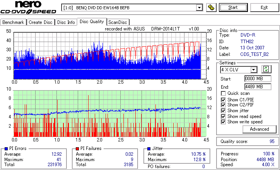The height and width of the screenshot is (170, 280).
Task: Toggle Show read speed checkbox
Action: point(223,116)
